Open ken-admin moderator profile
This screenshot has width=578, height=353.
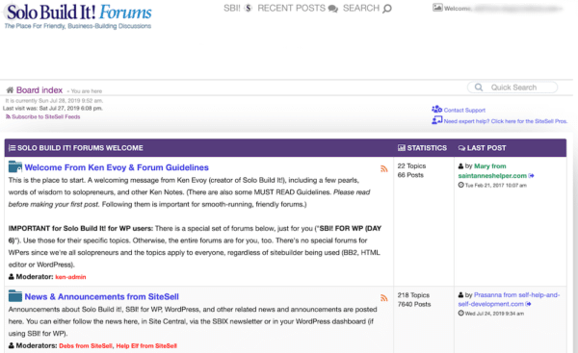pos(70,277)
